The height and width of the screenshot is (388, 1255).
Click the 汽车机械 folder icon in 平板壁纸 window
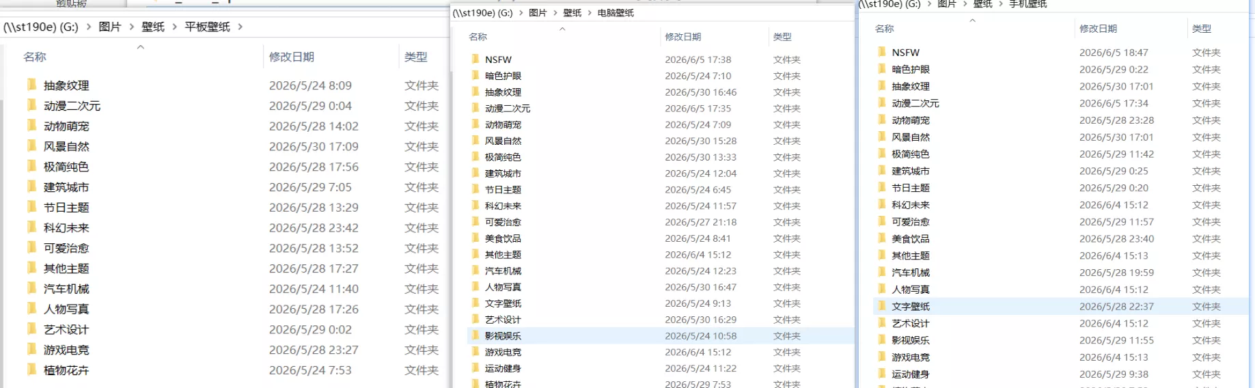tap(31, 288)
